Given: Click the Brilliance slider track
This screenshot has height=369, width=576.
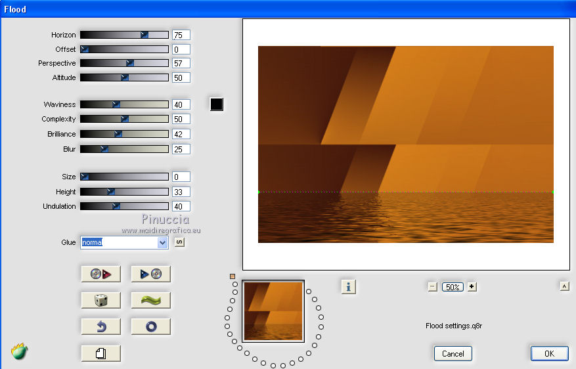Looking at the screenshot, I should (x=124, y=134).
